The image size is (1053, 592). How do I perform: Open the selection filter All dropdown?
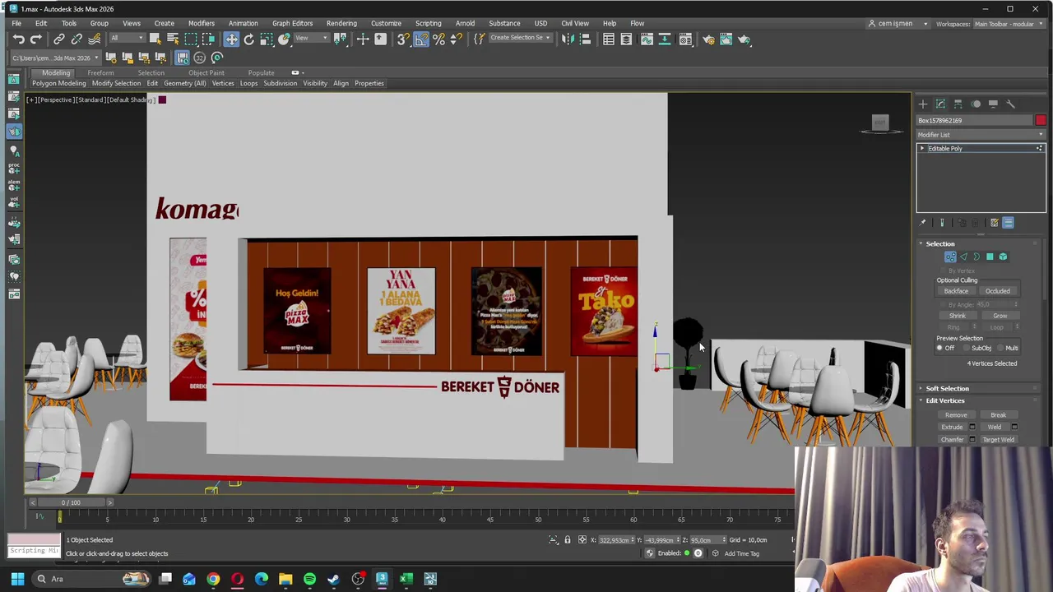tap(126, 39)
